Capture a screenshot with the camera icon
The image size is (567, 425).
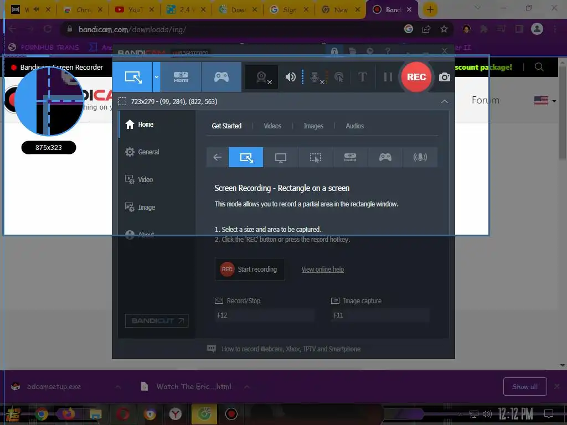[x=445, y=77]
